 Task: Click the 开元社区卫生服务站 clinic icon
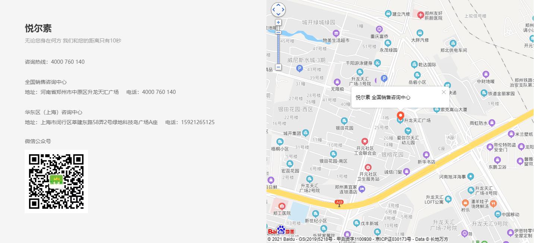click(x=368, y=167)
